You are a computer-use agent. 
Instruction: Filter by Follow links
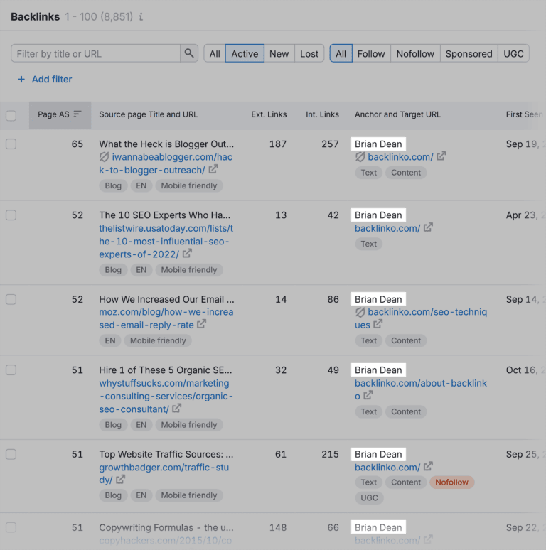371,53
